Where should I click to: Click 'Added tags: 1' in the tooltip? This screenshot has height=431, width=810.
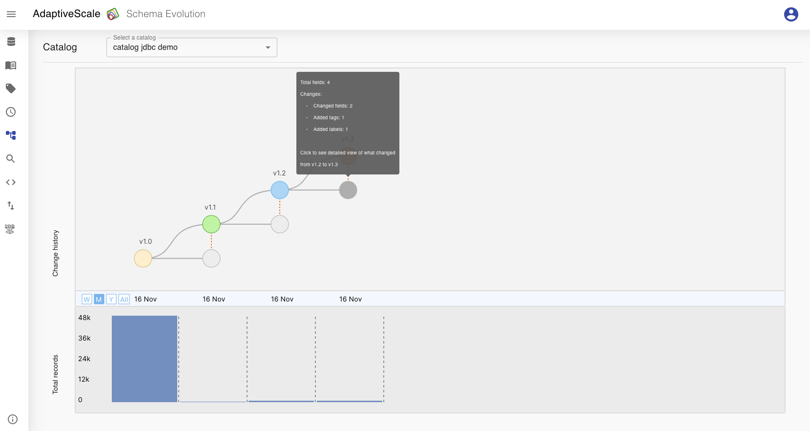click(329, 118)
